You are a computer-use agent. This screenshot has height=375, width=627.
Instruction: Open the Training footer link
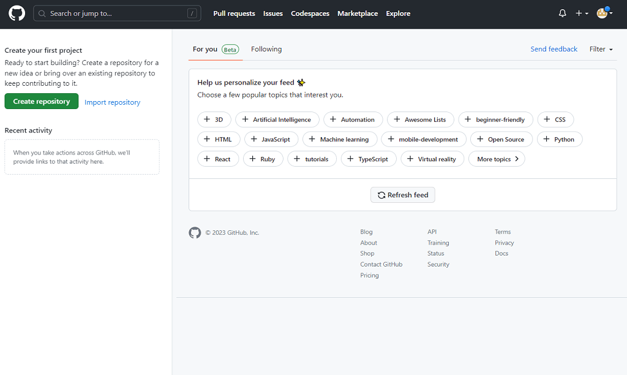[438, 243]
